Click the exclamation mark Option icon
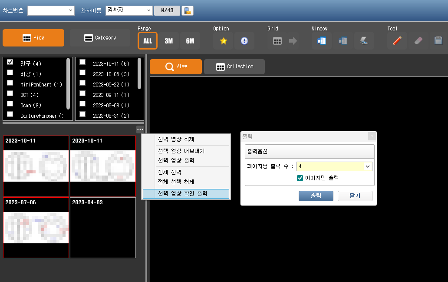The width and height of the screenshot is (448, 282). [244, 41]
